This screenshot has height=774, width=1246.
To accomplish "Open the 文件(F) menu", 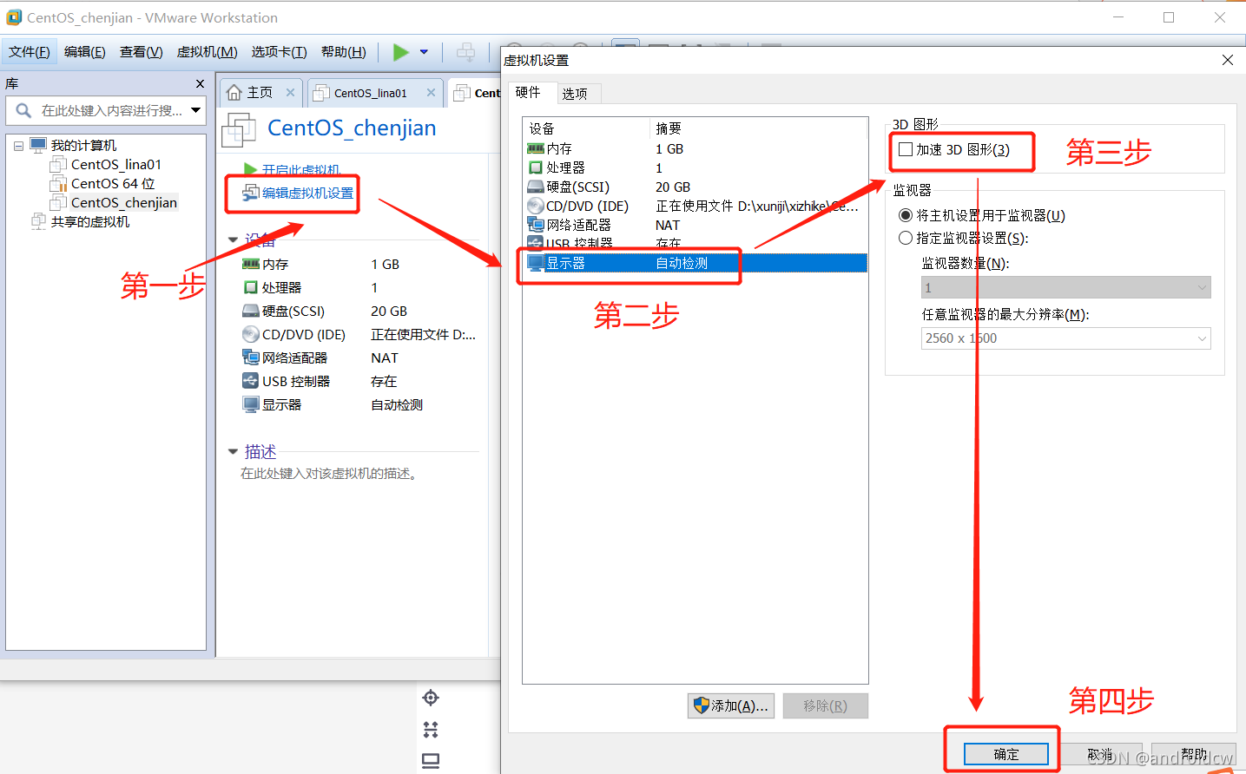I will (30, 52).
